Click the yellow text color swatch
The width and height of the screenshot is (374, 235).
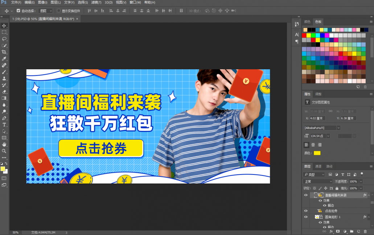click(x=317, y=153)
